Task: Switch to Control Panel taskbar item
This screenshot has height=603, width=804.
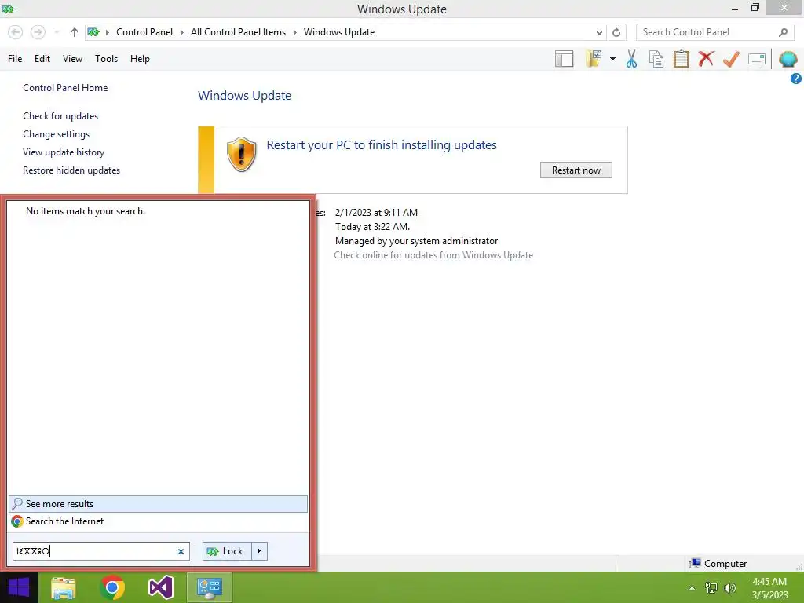Action: (x=209, y=587)
